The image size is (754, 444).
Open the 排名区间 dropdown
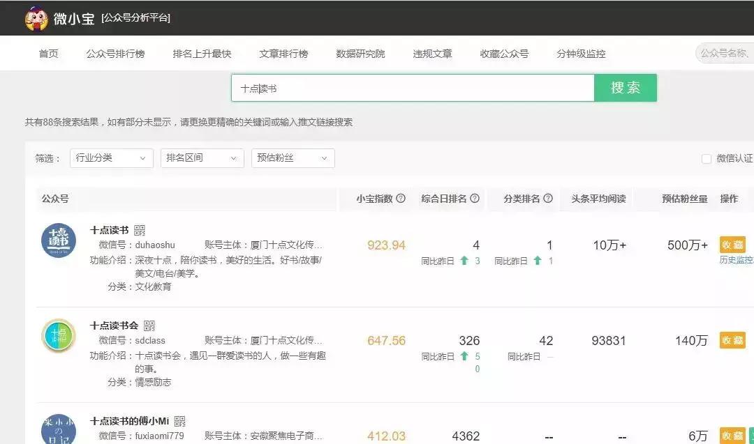coord(202,158)
